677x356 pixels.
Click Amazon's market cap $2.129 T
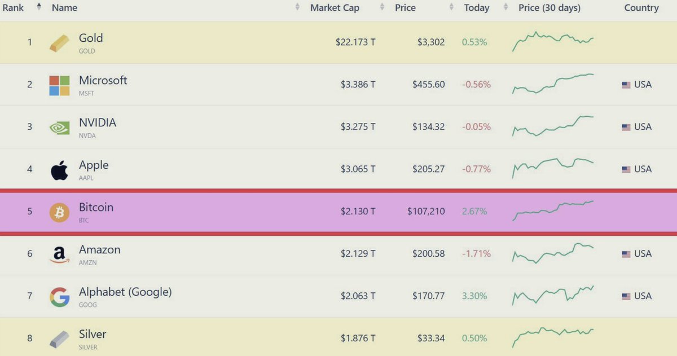tap(358, 254)
